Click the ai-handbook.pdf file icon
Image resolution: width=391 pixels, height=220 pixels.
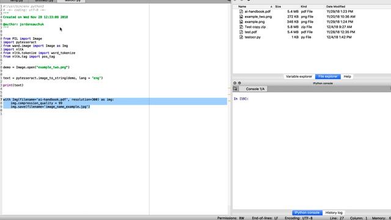241,12
